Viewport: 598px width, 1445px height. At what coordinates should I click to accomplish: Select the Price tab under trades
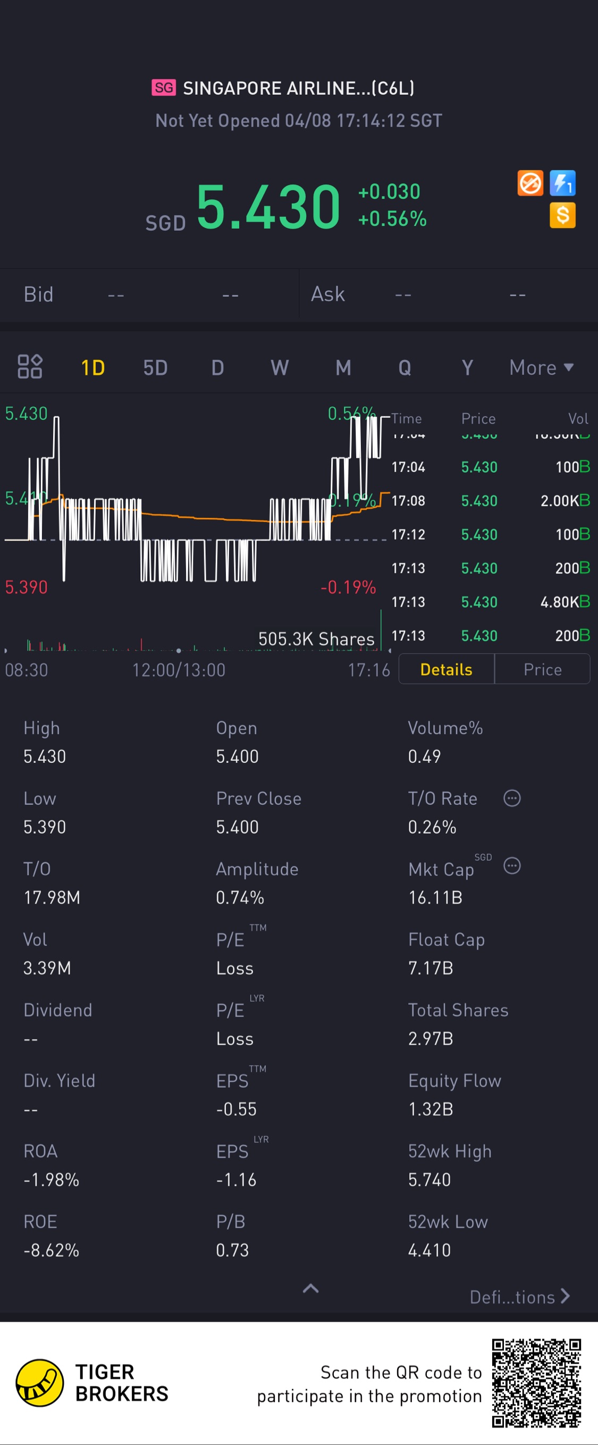point(543,669)
